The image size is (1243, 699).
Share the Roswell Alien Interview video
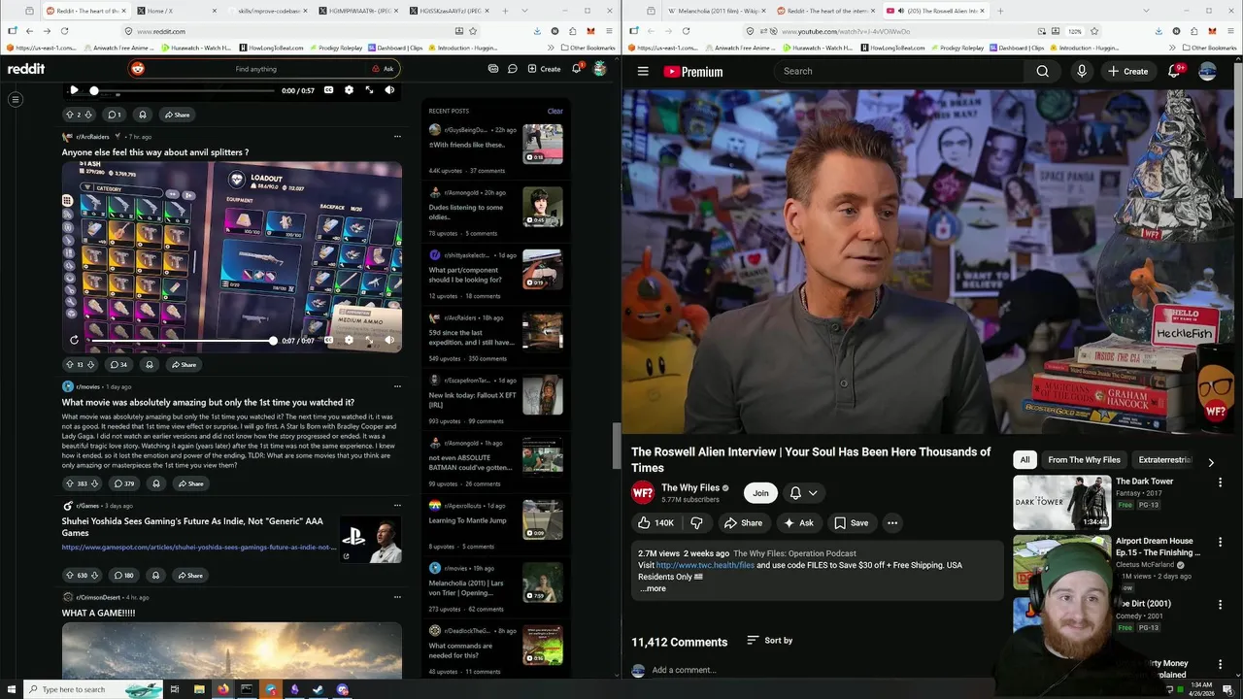(x=743, y=522)
